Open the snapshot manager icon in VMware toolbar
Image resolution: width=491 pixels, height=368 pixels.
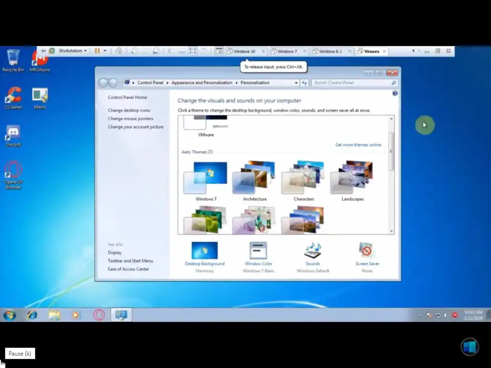tap(156, 51)
